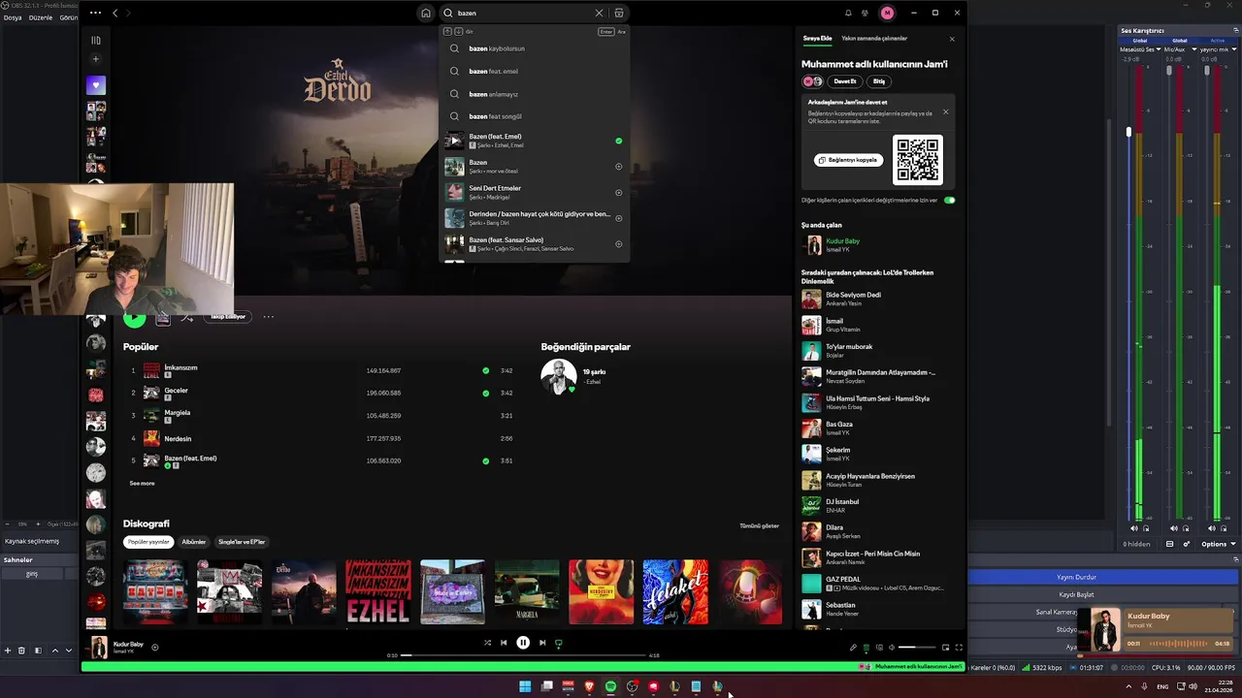The height and width of the screenshot is (698, 1242).
Task: Switch to 'Sıraya Ekle' tab
Action: 817,39
